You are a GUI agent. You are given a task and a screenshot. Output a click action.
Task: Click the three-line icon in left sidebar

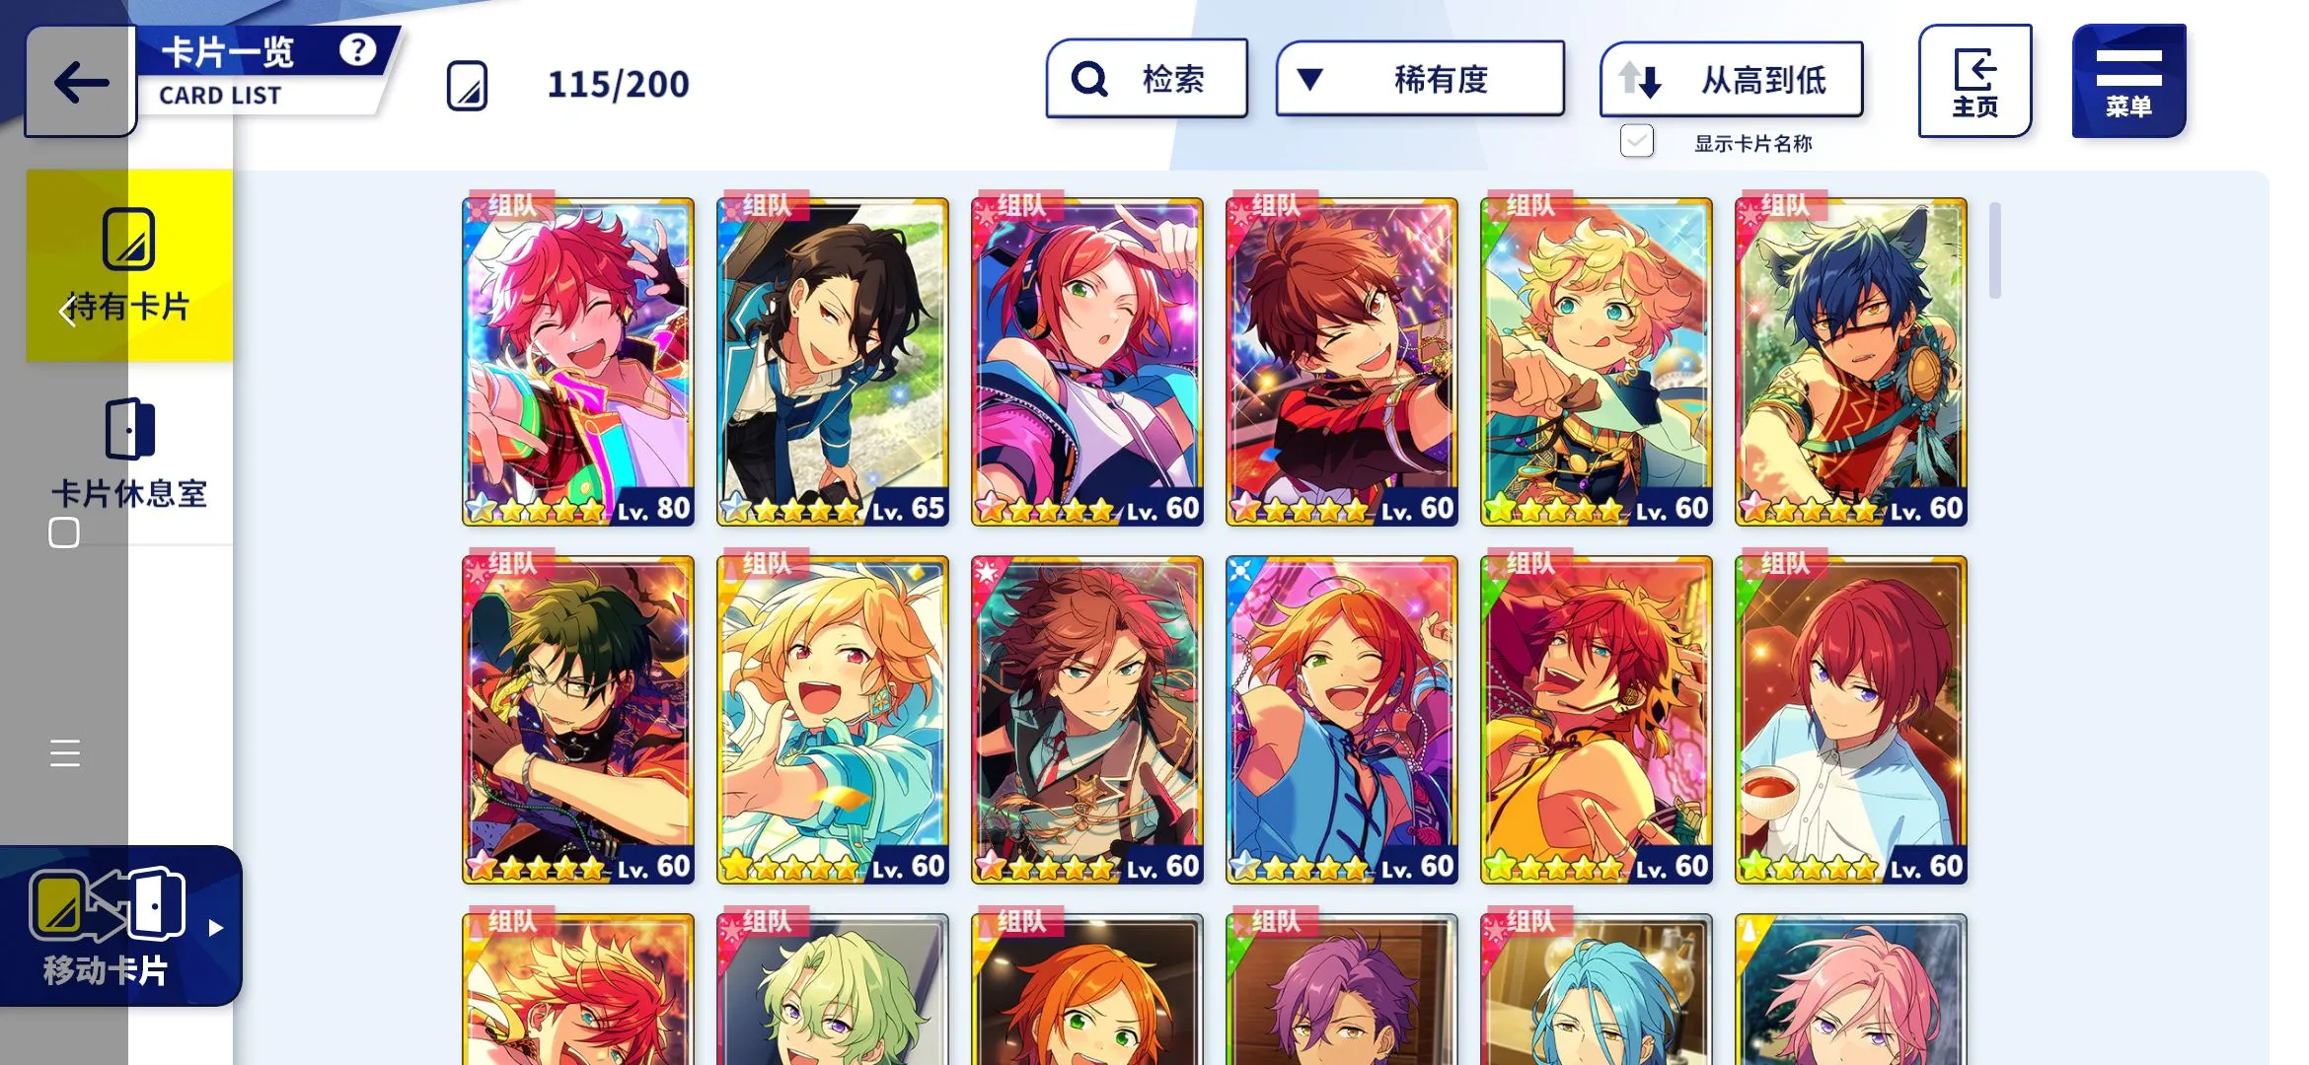65,753
